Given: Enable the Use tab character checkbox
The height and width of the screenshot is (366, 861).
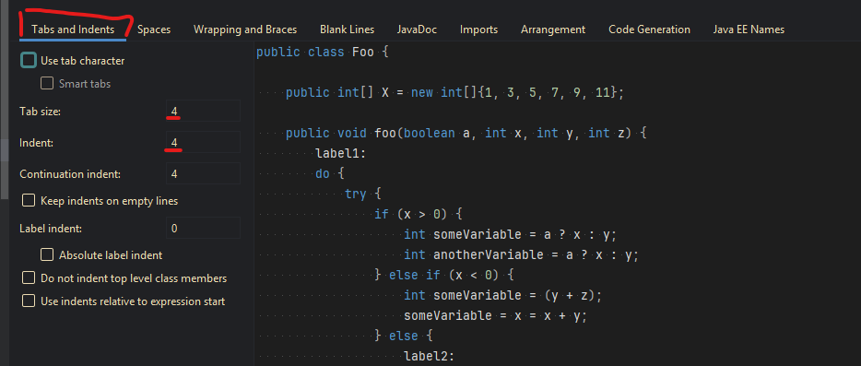Looking at the screenshot, I should [29, 61].
